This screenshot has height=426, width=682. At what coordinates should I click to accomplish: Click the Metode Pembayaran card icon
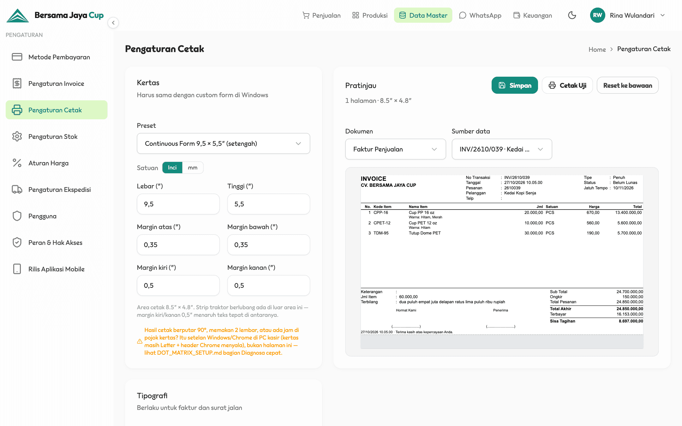pyautogui.click(x=17, y=57)
